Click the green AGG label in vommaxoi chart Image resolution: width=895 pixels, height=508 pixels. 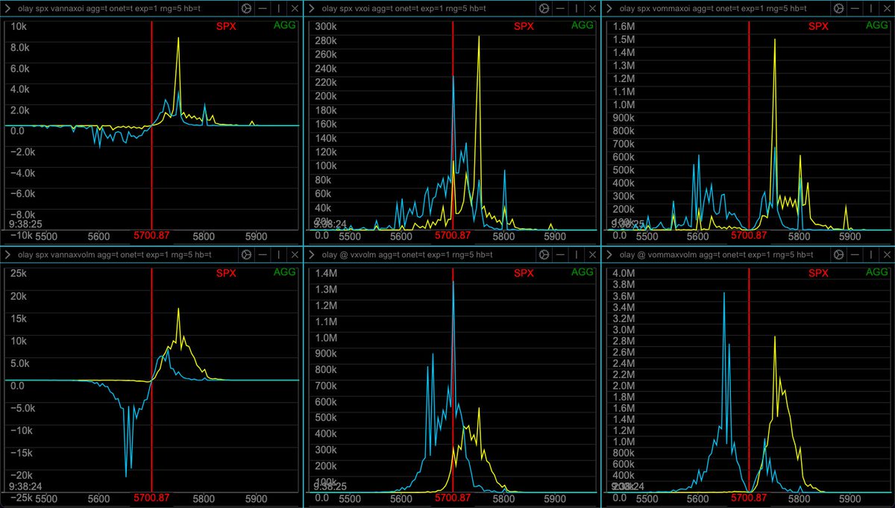tap(878, 25)
